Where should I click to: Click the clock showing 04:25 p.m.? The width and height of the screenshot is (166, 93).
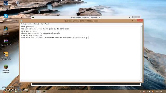(x=159, y=91)
